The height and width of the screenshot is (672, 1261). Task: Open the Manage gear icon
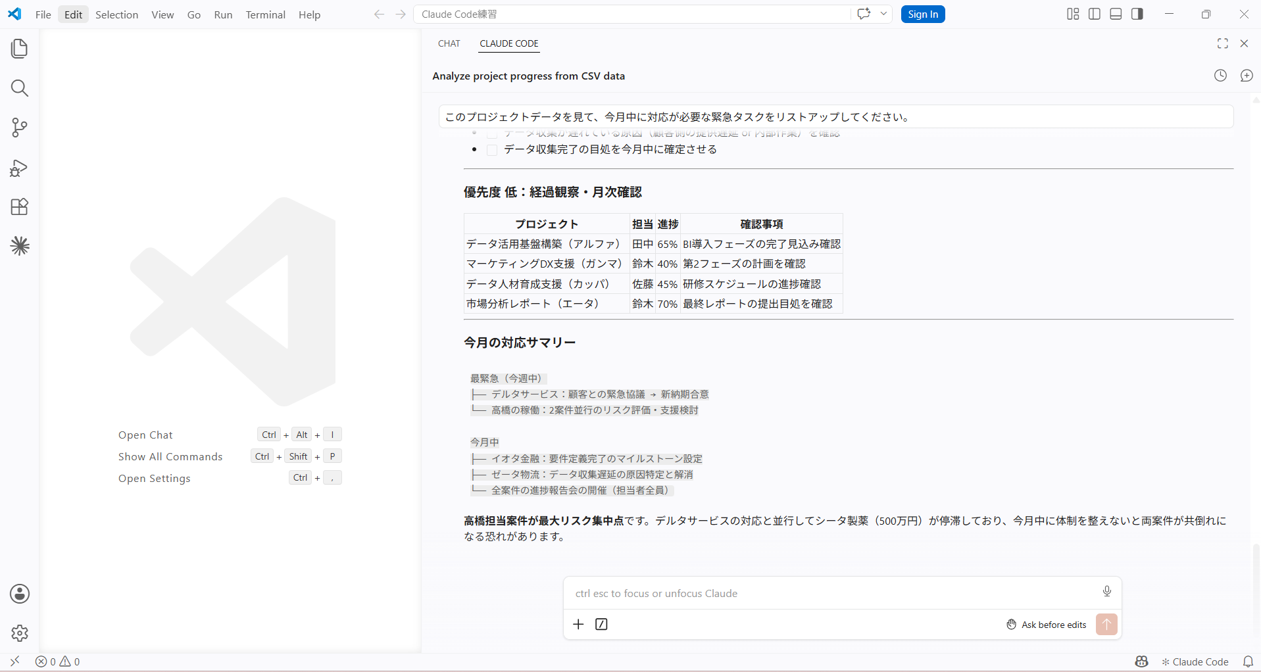20,633
